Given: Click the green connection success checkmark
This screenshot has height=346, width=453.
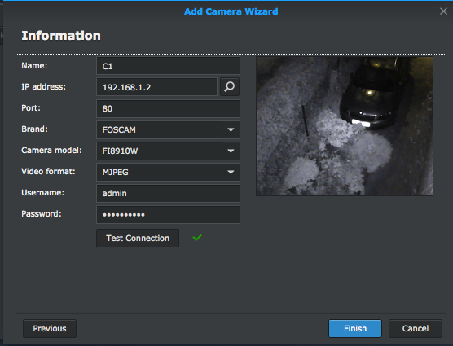Looking at the screenshot, I should [x=197, y=238].
